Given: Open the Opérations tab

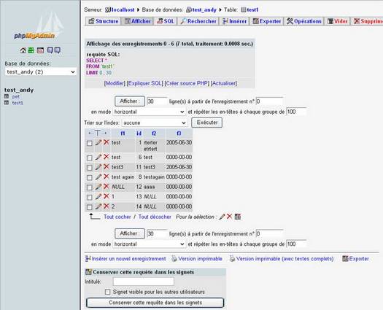Looking at the screenshot, I should [x=304, y=21].
